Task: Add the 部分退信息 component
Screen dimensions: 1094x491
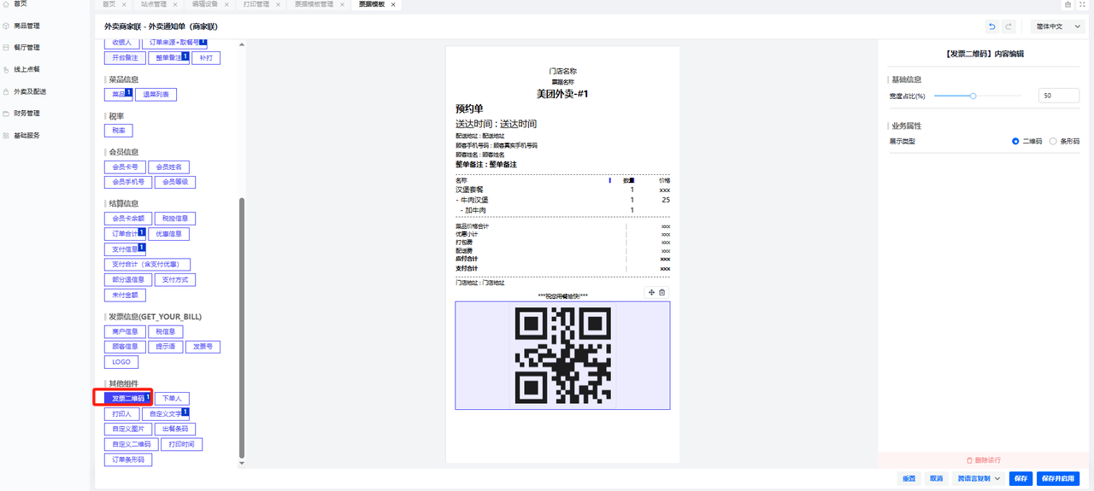Action: click(x=128, y=279)
